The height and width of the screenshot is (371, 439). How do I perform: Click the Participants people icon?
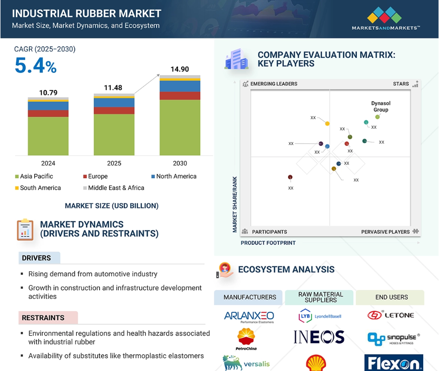[245, 231]
